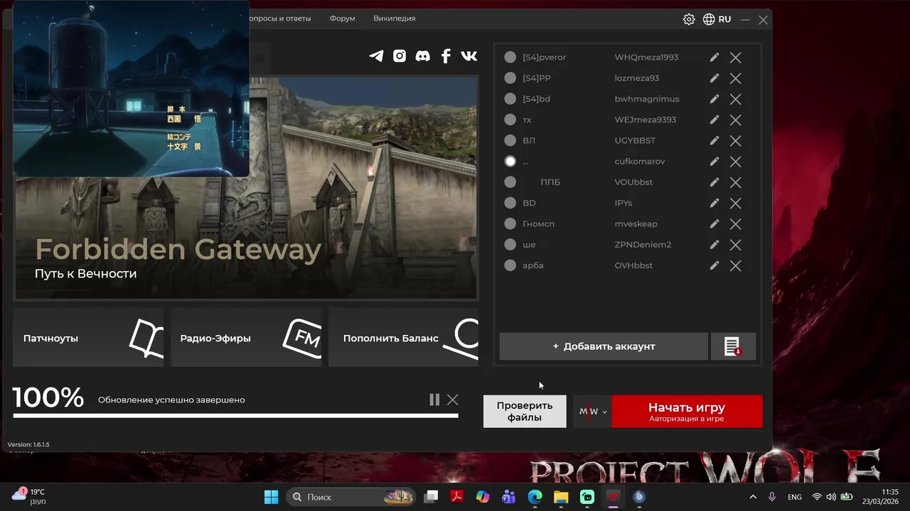910x511 pixels.
Task: Open the VK social link icon
Action: point(469,56)
